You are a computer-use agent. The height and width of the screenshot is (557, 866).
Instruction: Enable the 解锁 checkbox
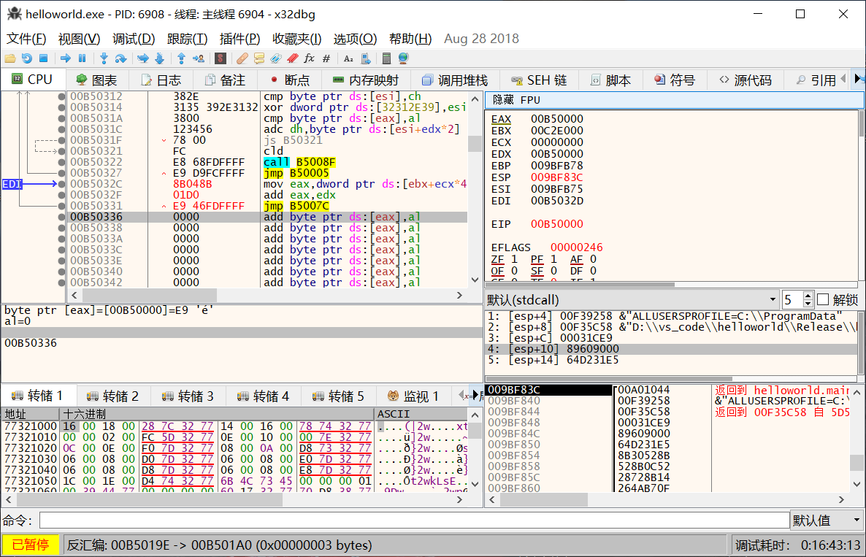(823, 300)
